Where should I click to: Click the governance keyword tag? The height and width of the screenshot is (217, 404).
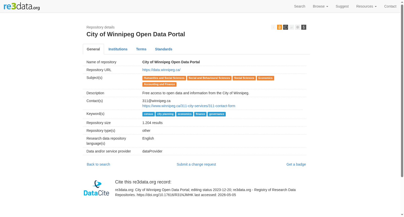coord(217,114)
